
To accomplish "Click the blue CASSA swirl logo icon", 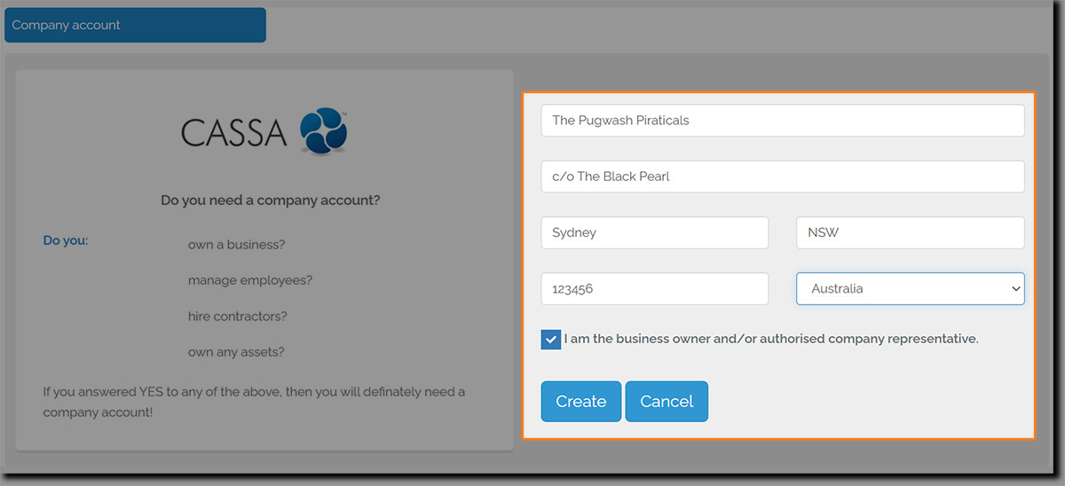I will click(x=323, y=132).
